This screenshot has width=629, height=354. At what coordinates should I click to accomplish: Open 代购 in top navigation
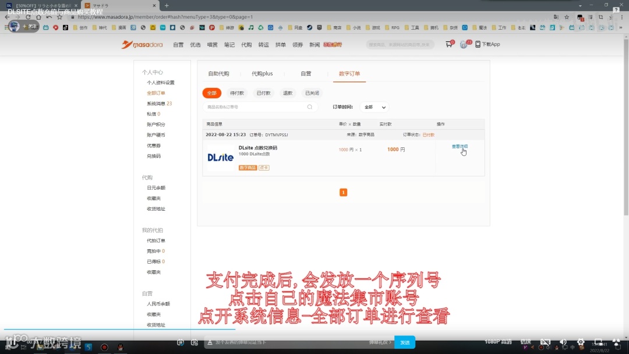point(246,44)
